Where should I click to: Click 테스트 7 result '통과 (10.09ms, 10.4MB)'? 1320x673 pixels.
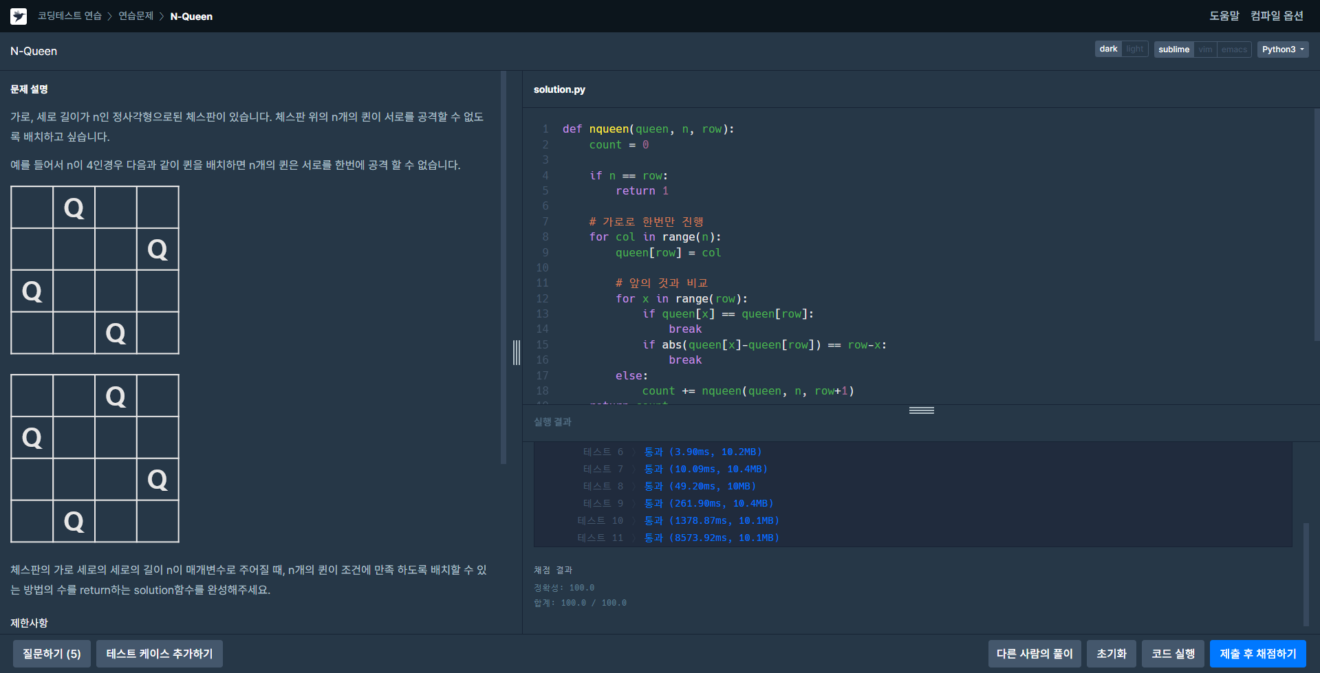705,469
